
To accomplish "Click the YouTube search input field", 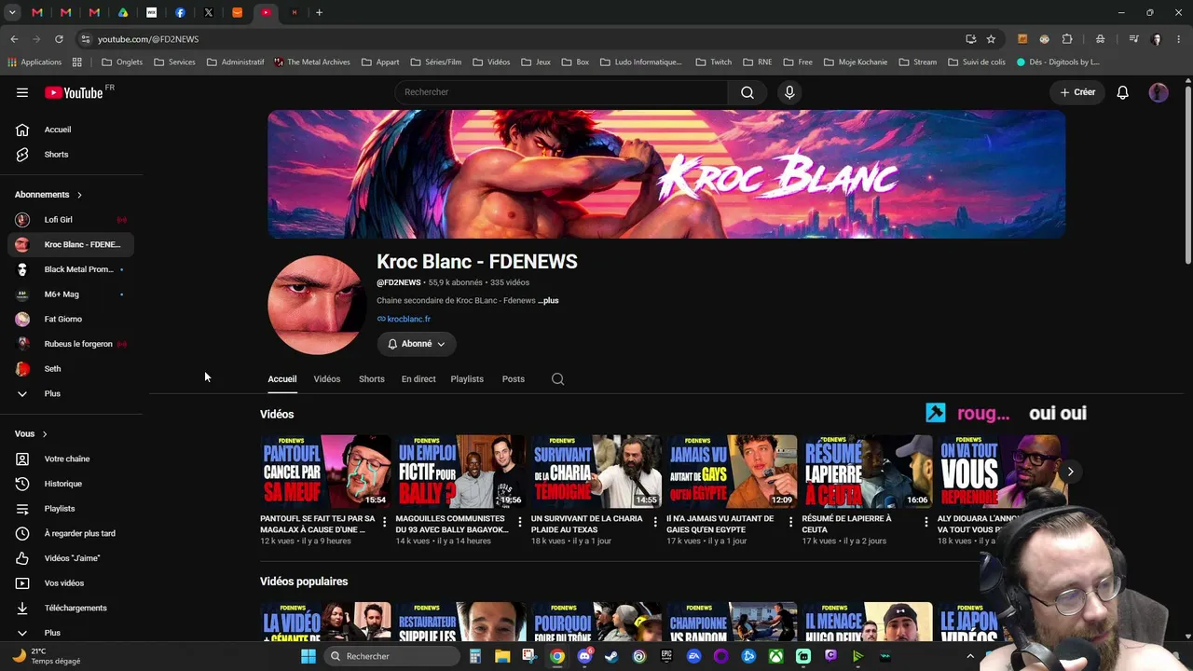I will [561, 92].
